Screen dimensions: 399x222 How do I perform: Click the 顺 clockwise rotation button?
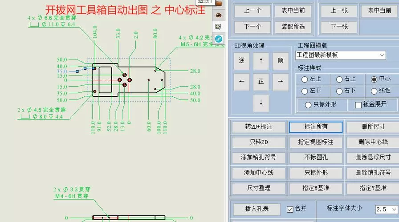pyautogui.click(x=281, y=61)
